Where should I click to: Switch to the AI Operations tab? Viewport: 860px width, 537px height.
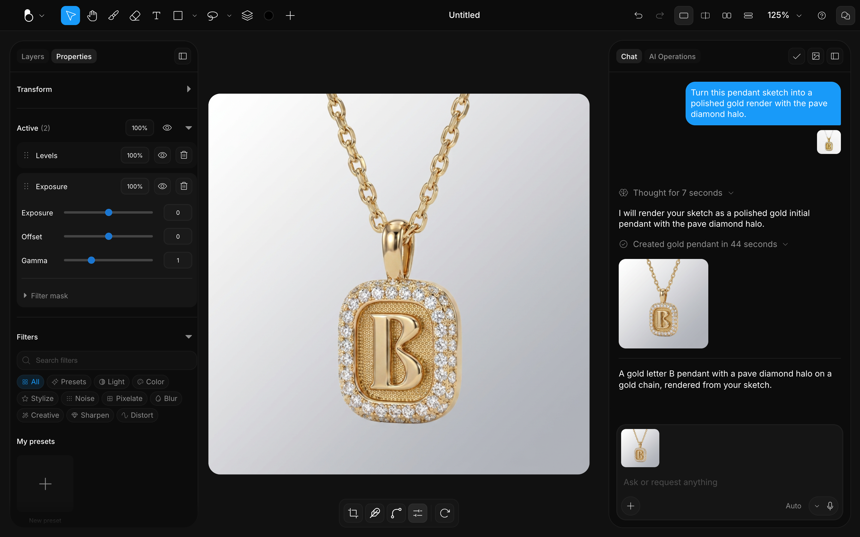[x=672, y=56]
